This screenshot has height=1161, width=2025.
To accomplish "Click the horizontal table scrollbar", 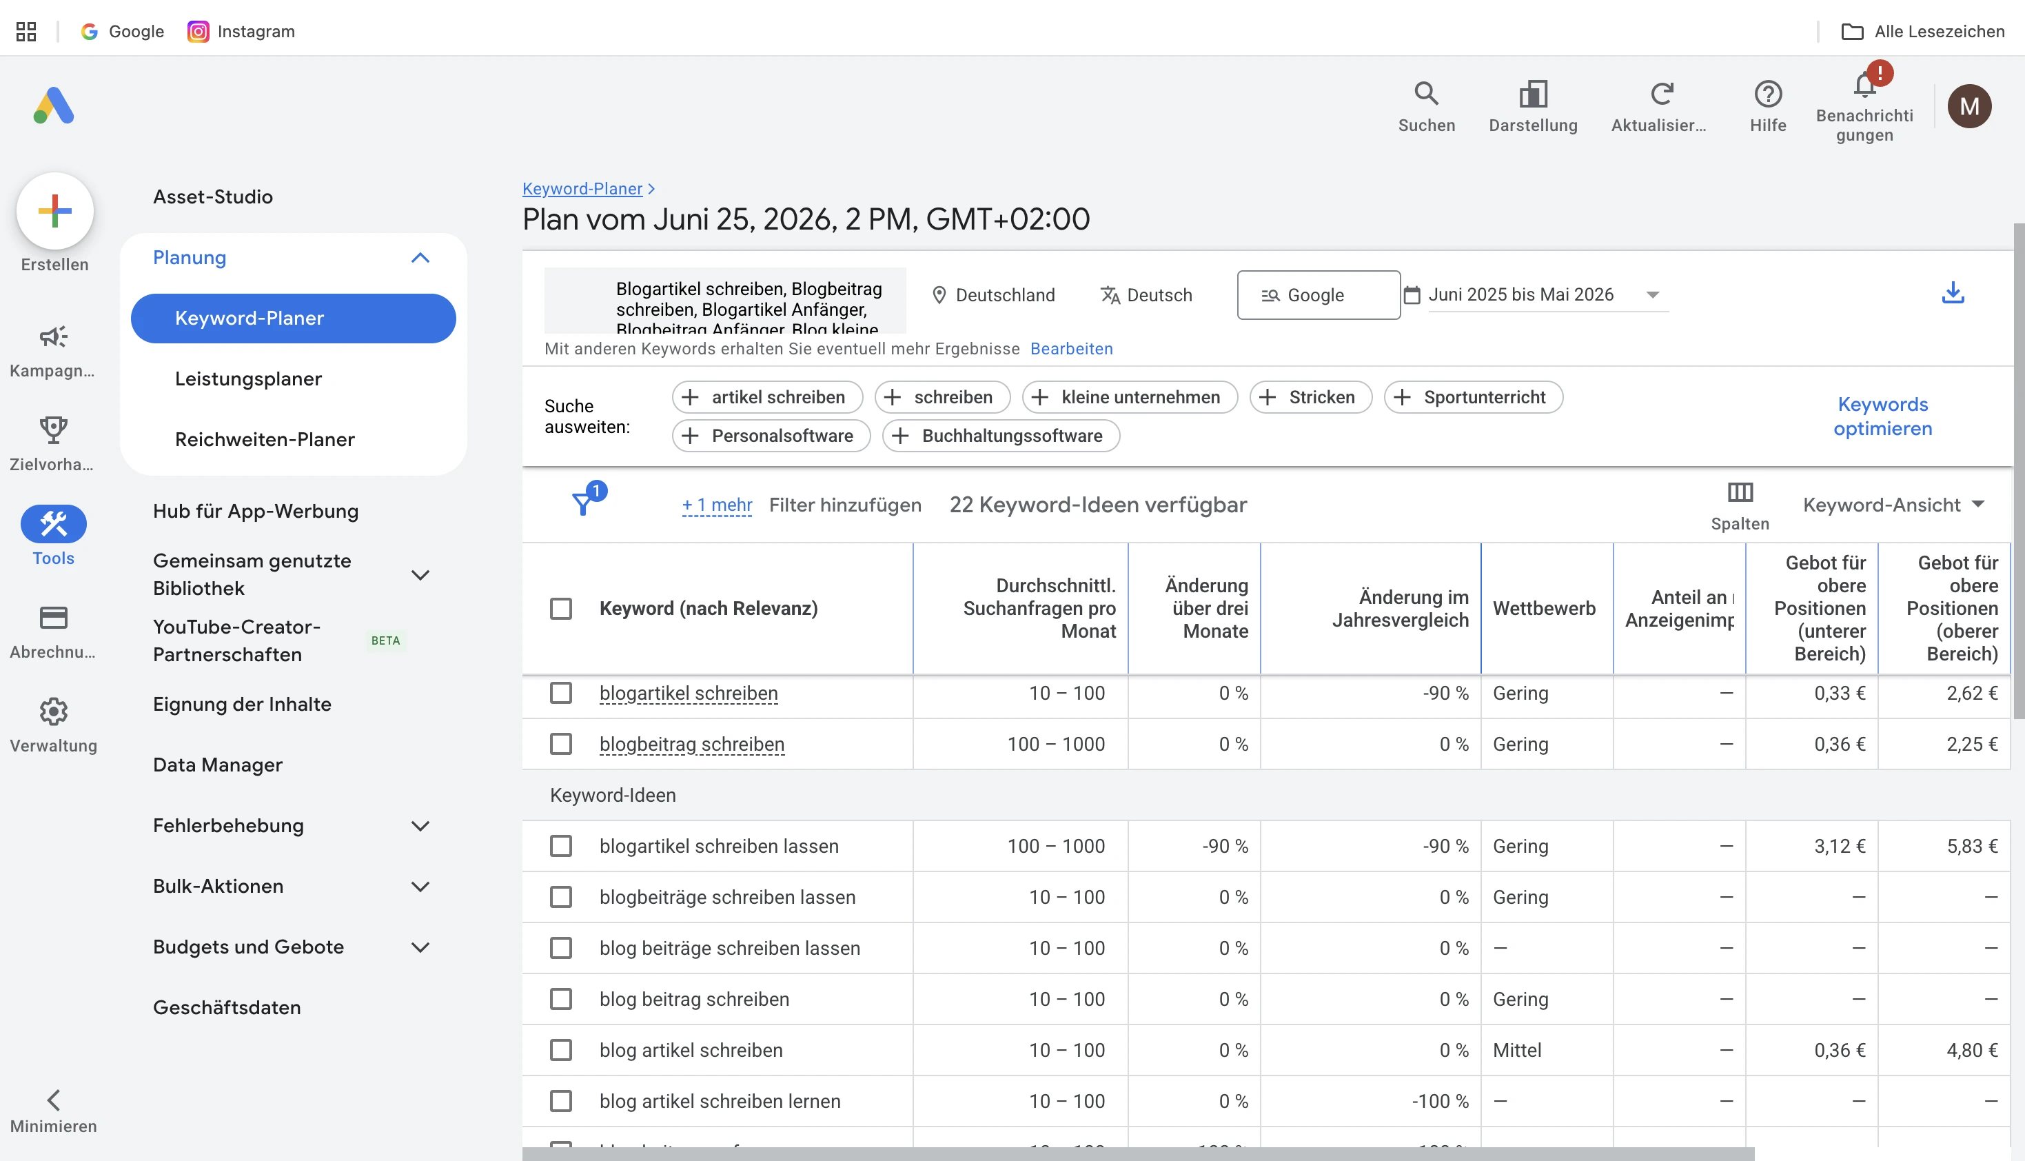I will pyautogui.click(x=1137, y=1154).
